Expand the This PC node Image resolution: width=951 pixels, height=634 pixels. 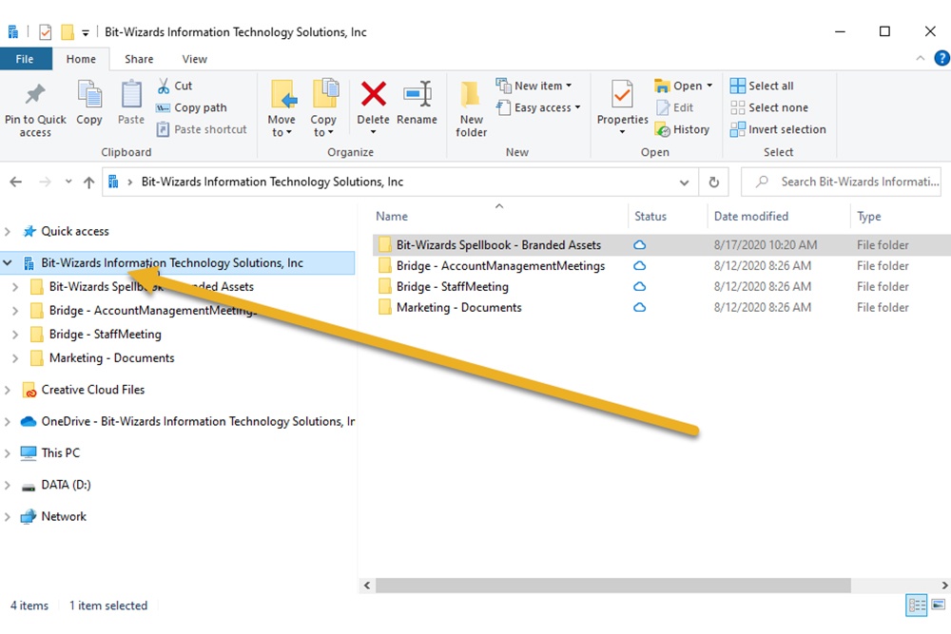8,453
